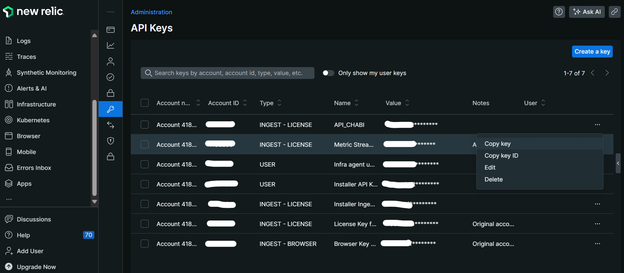Click the user profile icon in the admin sidebar
The height and width of the screenshot is (273, 624).
pyautogui.click(x=111, y=61)
